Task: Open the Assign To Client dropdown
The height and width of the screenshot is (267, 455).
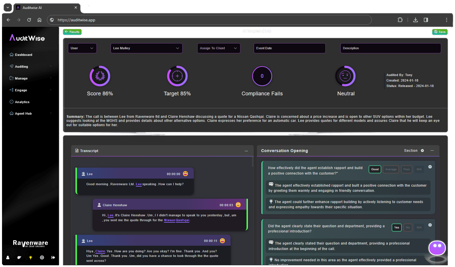Action: [218, 48]
